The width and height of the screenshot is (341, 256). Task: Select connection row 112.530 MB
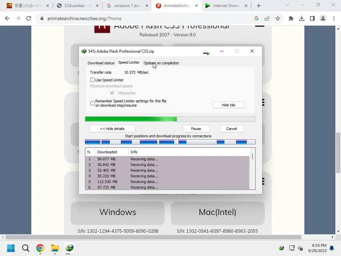tap(167, 182)
